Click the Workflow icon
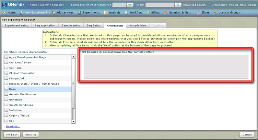 [x=126, y=12]
